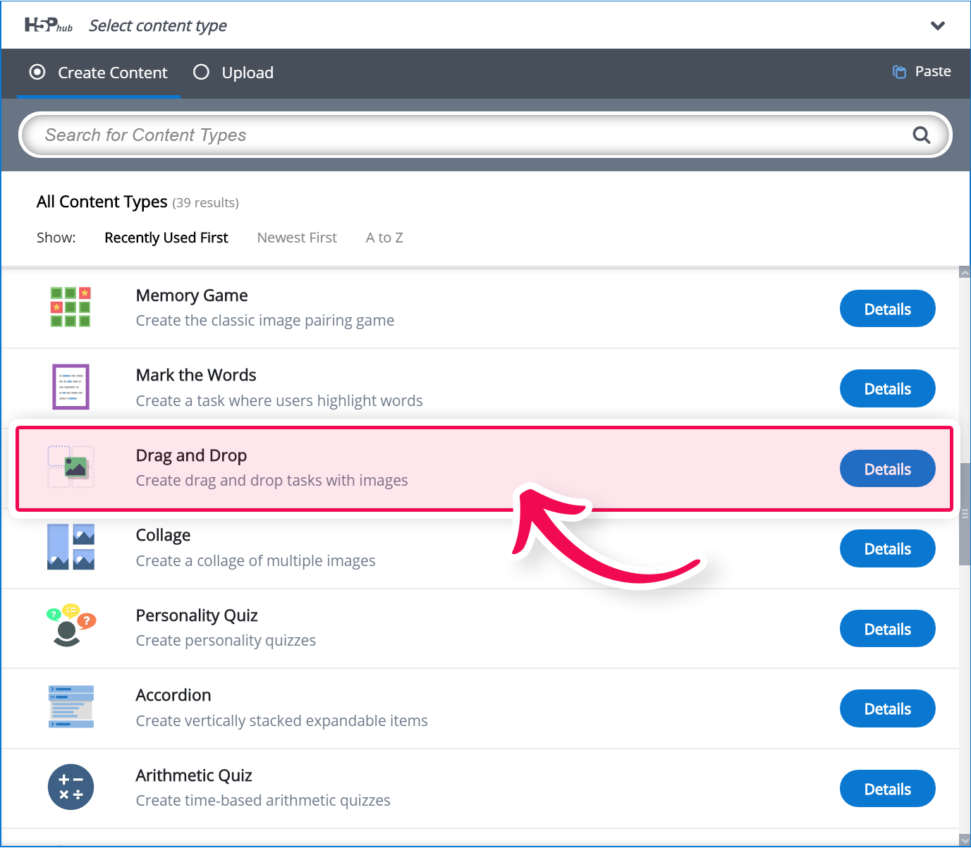Screen dimensions: 971x848
Task: Click the Arithmetic Quiz calculator icon
Action: pyautogui.click(x=71, y=787)
